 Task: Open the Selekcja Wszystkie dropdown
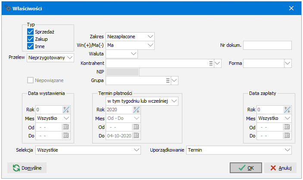click(x=88, y=150)
